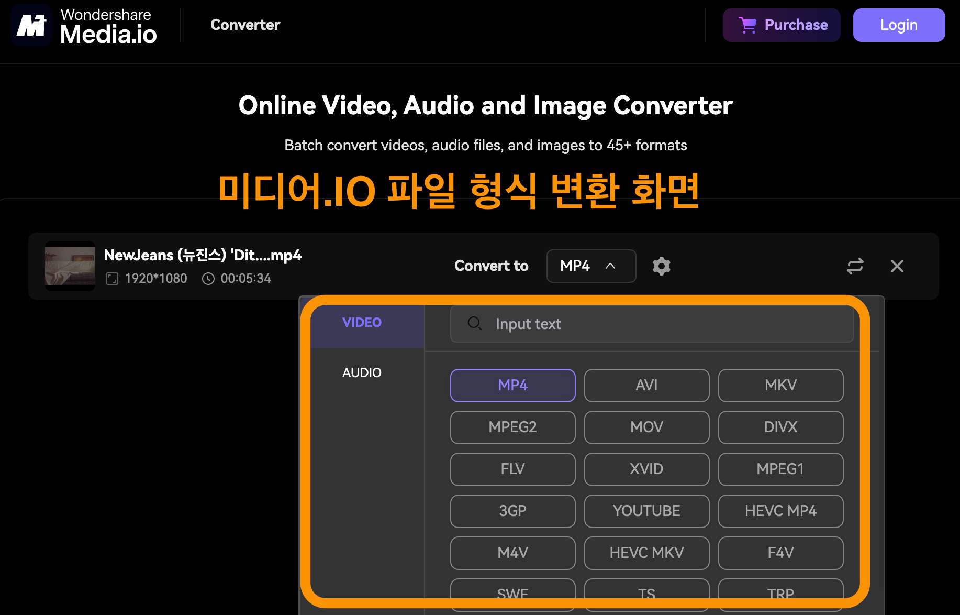Screen dimensions: 960x615
Task: Select the AVI format option
Action: [647, 386]
